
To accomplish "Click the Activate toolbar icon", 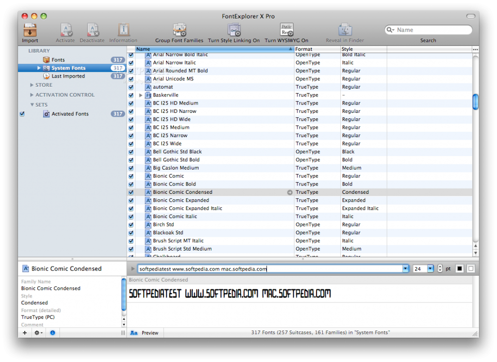I will click(66, 30).
